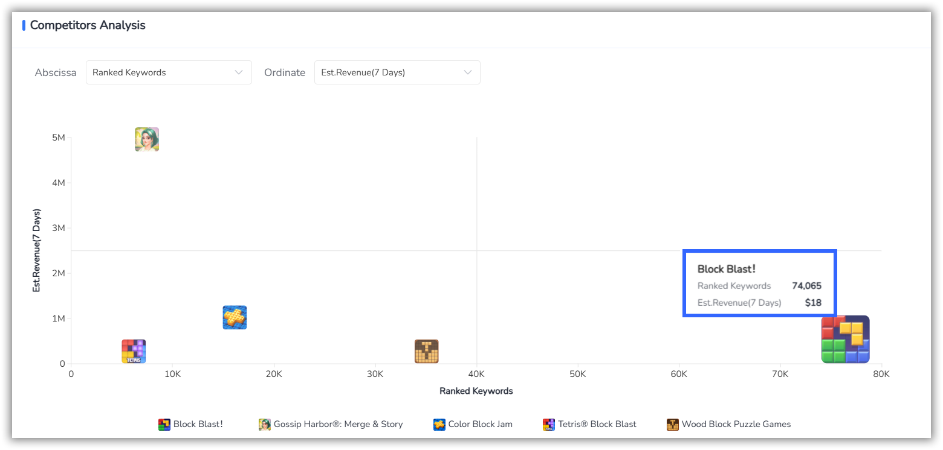Select the Block Blast! bubble near 74K keywords
The width and height of the screenshot is (943, 450).
click(845, 339)
